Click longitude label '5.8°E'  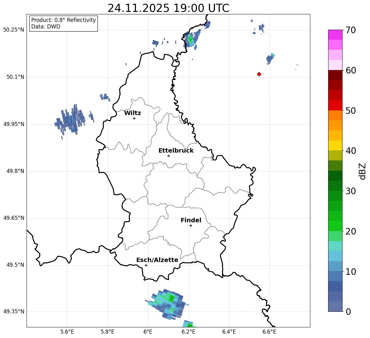coord(107,332)
